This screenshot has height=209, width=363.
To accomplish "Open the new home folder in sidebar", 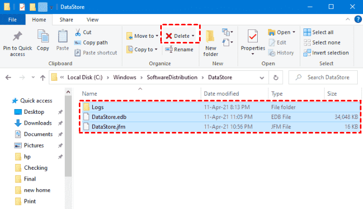I will 32,190.
